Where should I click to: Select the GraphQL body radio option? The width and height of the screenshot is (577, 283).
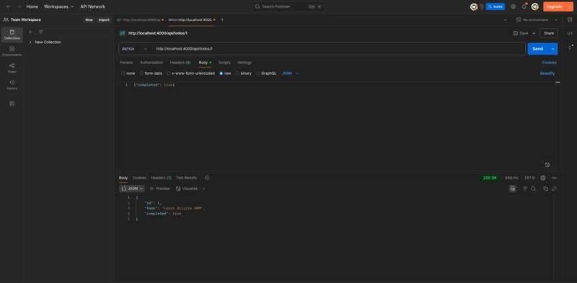pos(258,73)
